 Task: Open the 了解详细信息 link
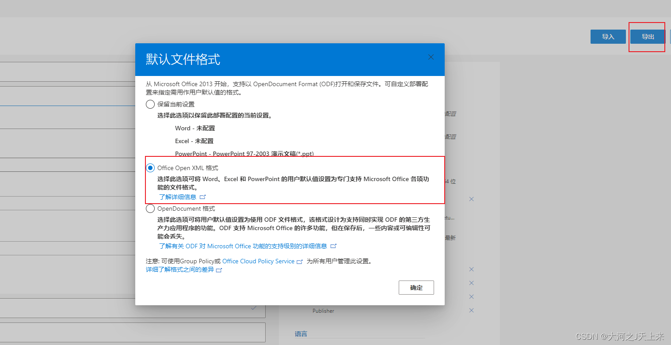tap(182, 197)
